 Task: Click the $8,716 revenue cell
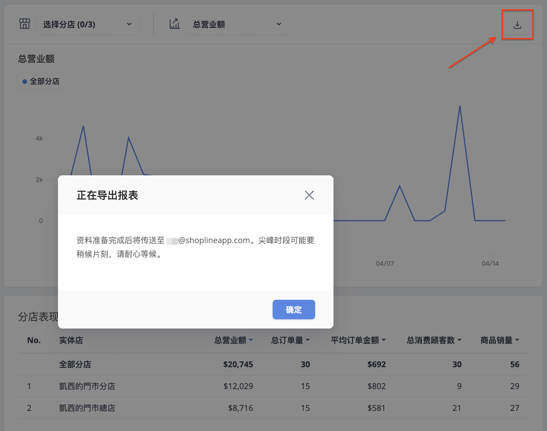point(240,408)
